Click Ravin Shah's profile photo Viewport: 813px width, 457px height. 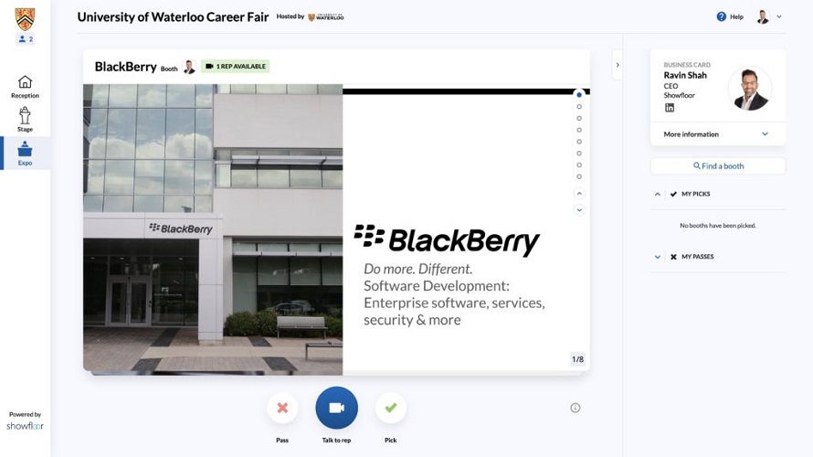click(750, 90)
